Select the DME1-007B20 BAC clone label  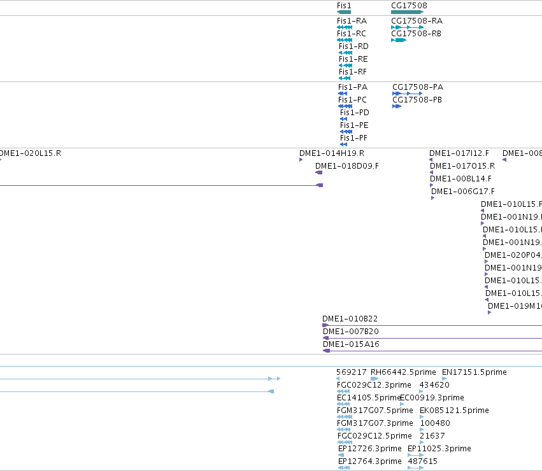pos(351,332)
